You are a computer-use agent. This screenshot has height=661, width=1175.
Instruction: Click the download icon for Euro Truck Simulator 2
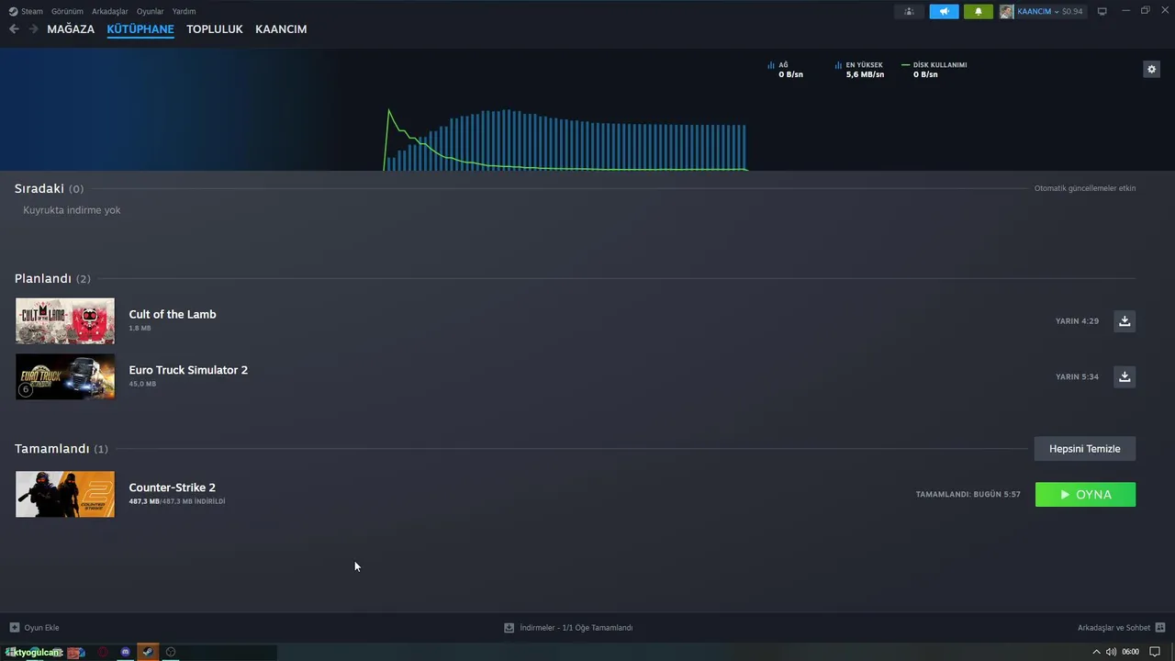pyautogui.click(x=1125, y=376)
